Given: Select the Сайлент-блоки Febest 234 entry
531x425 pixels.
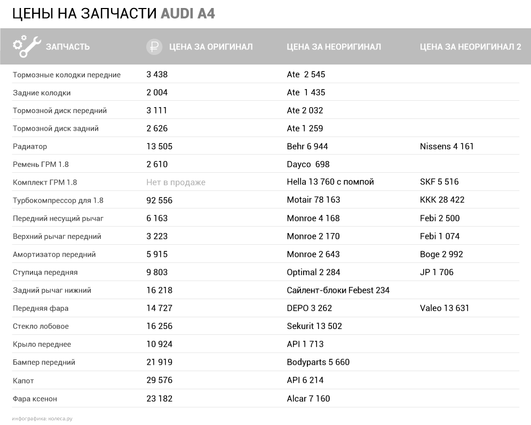Looking at the screenshot, I should click(338, 291).
